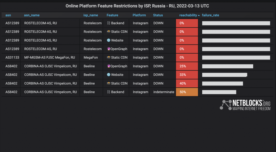276x152 pixels.
Task: Sort table by asn column header
Action: (x=8, y=15)
